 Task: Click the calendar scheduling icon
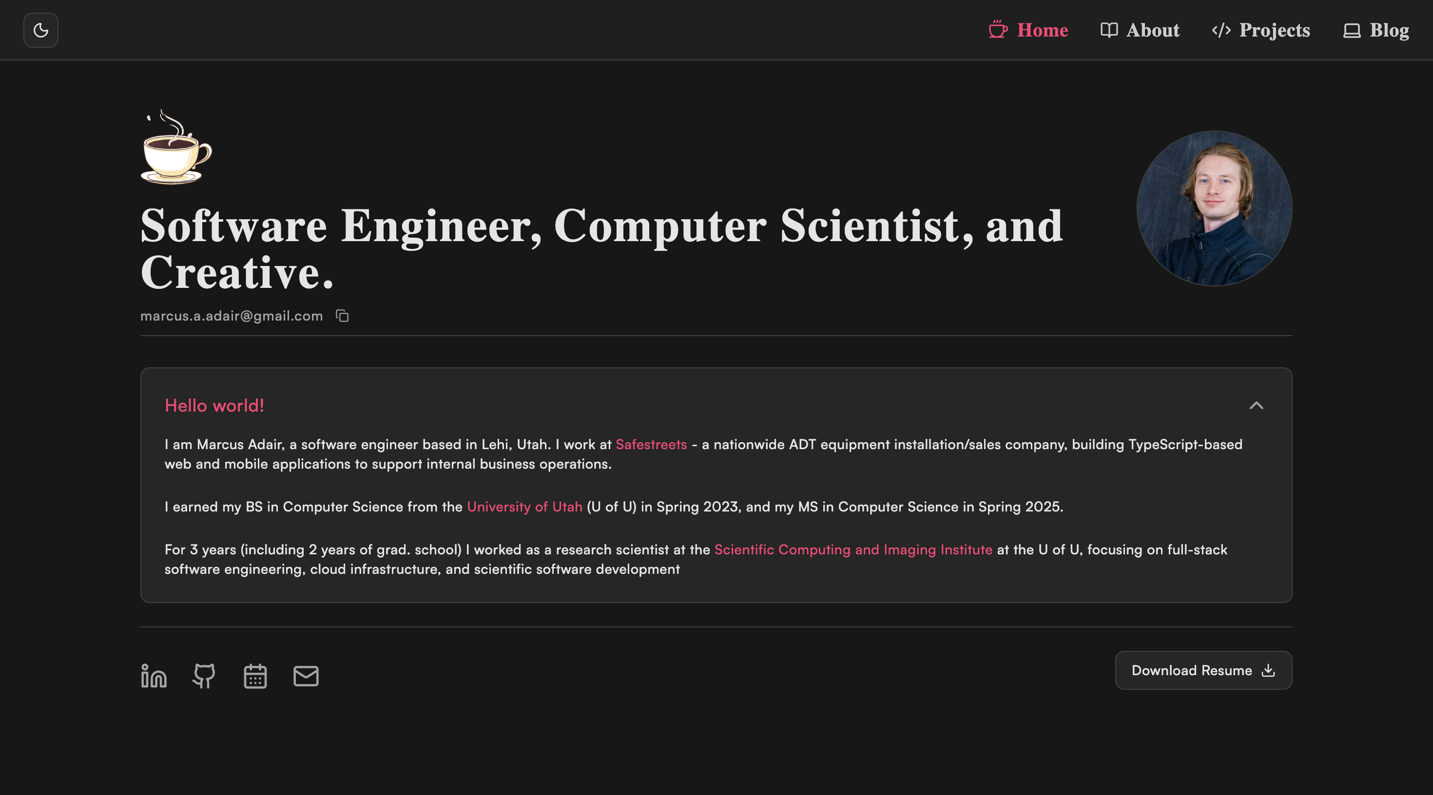click(255, 676)
